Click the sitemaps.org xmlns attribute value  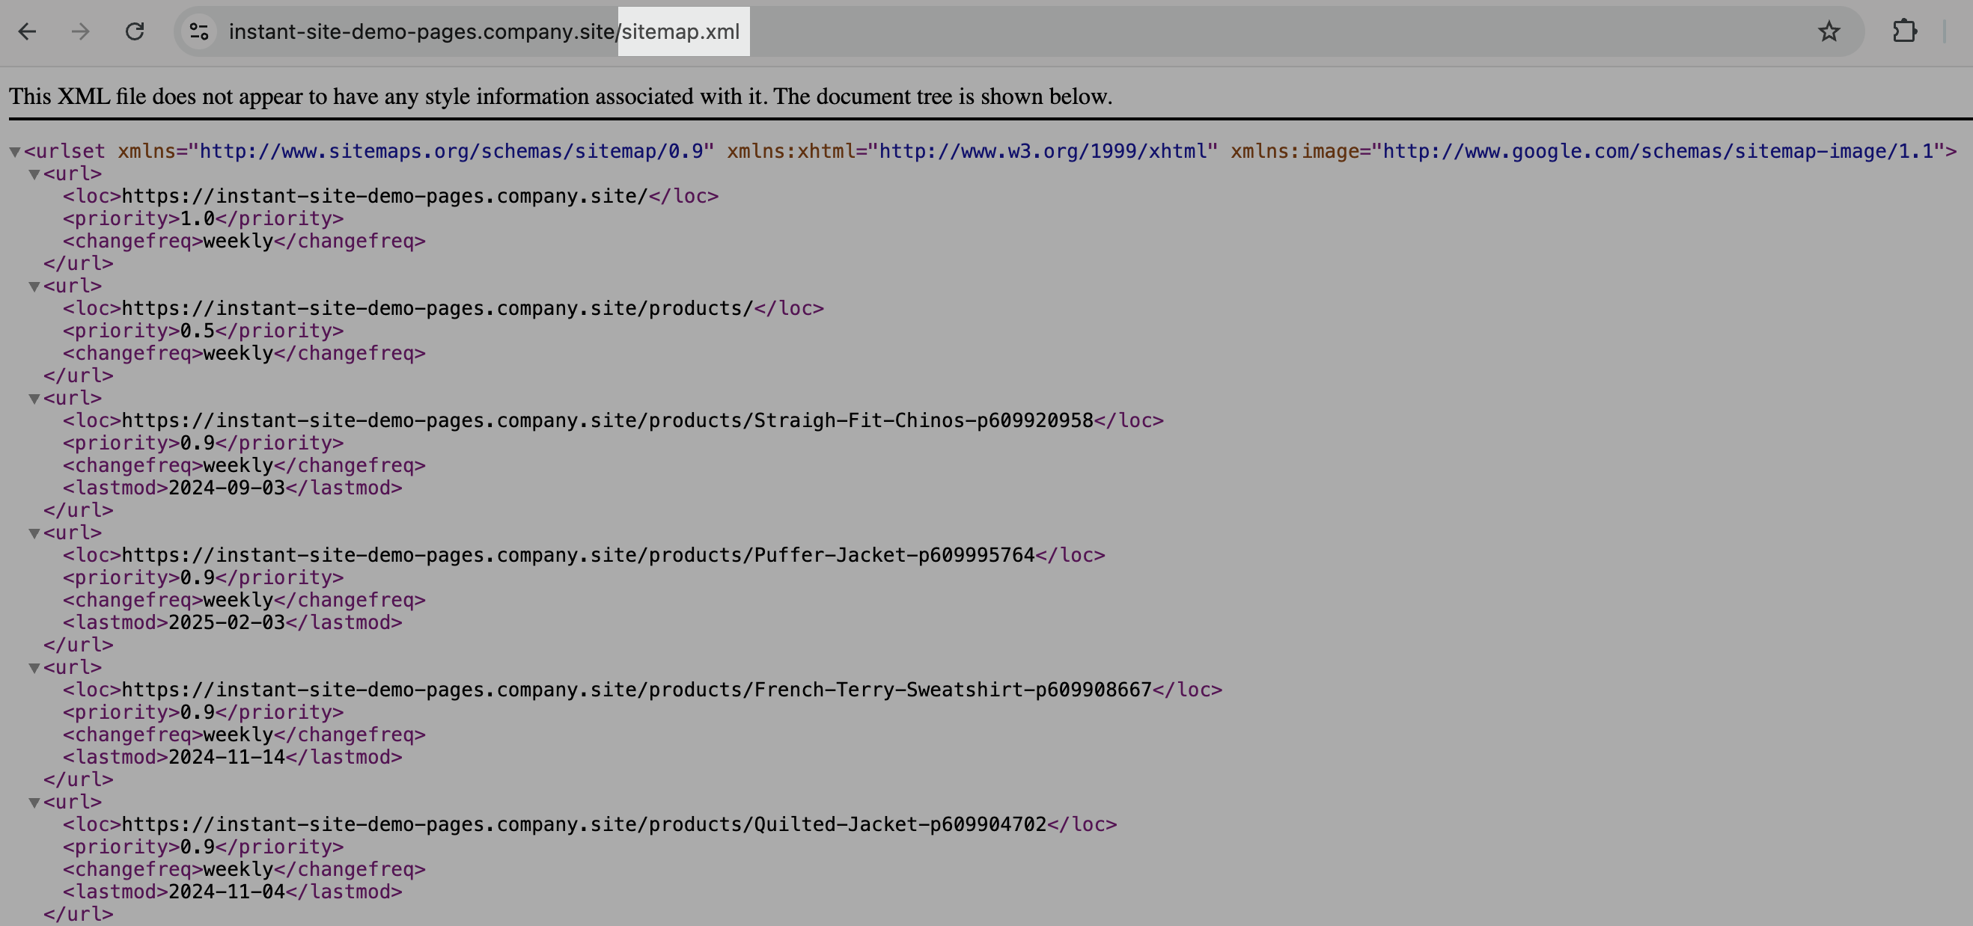[451, 151]
